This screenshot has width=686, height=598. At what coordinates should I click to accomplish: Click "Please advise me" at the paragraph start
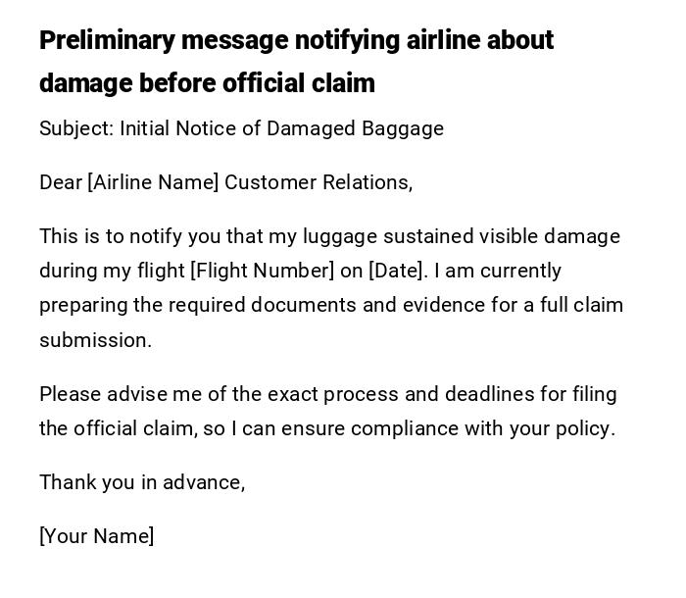[x=103, y=394]
